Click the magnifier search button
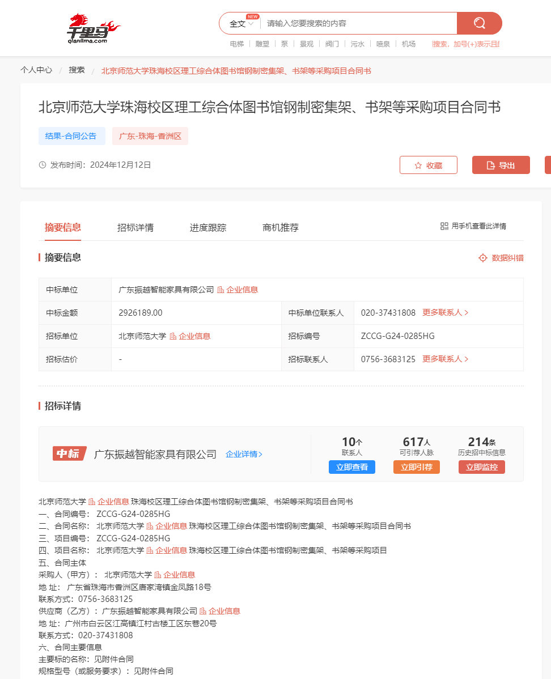Screen dimensions: 551x679 pyautogui.click(x=479, y=23)
